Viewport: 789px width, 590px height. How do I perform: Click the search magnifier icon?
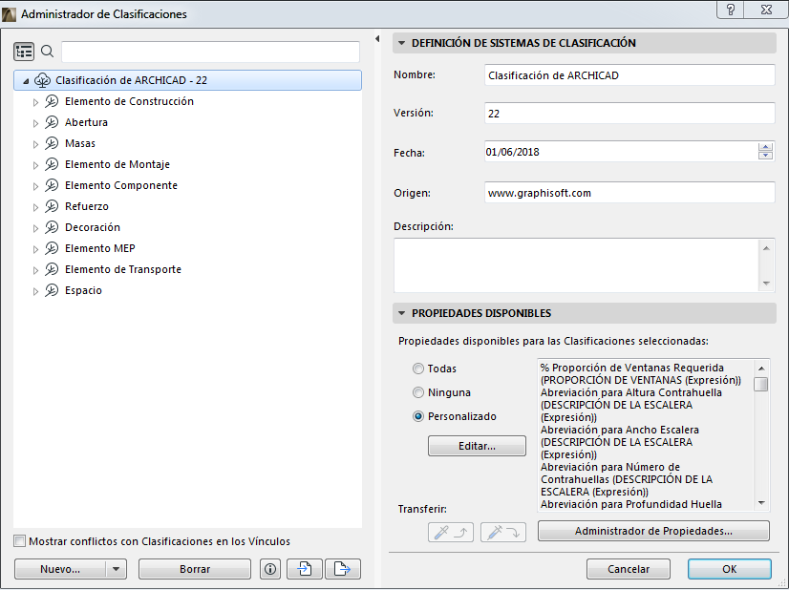[45, 51]
